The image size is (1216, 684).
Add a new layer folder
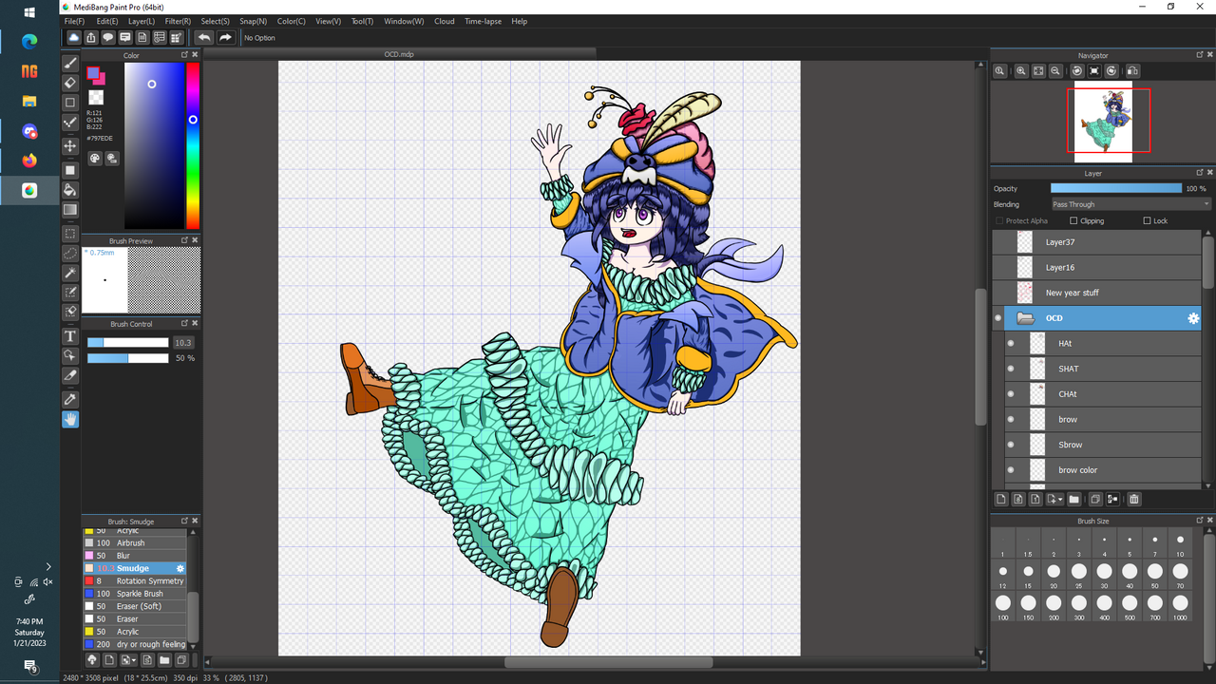pos(1073,499)
